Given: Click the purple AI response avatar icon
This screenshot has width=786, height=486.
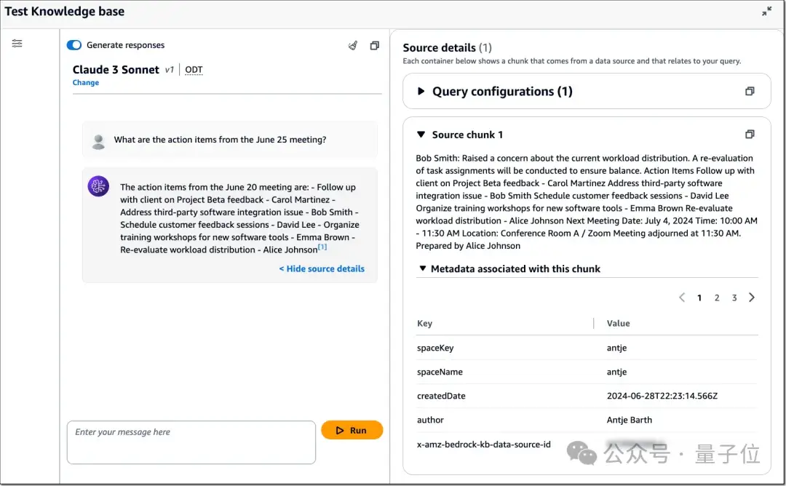Looking at the screenshot, I should click(x=98, y=186).
